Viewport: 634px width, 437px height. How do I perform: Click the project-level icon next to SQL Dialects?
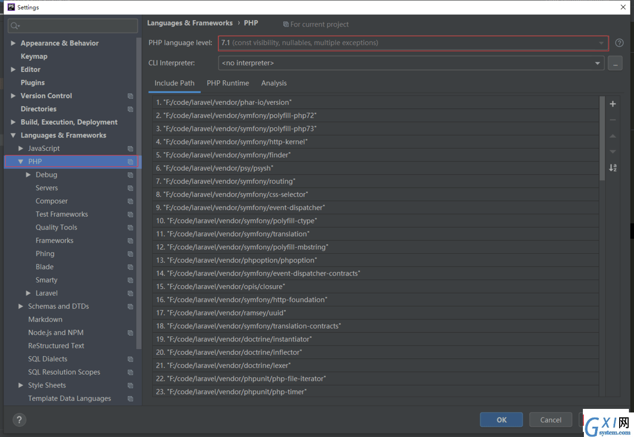pos(130,359)
